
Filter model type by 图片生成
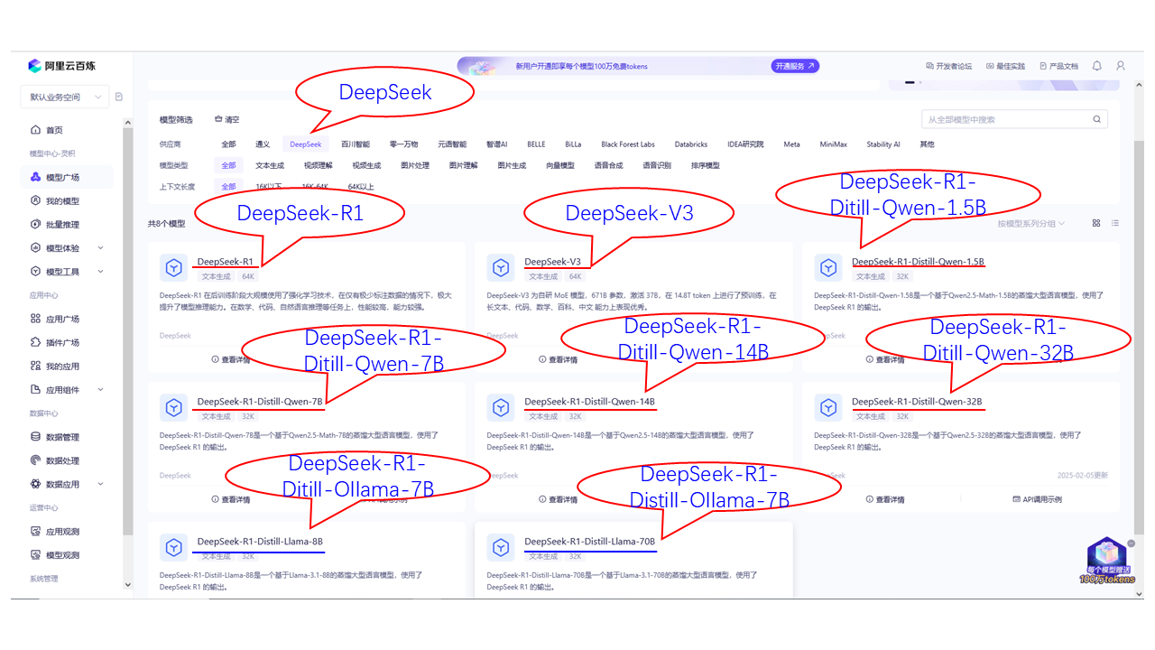pos(512,166)
